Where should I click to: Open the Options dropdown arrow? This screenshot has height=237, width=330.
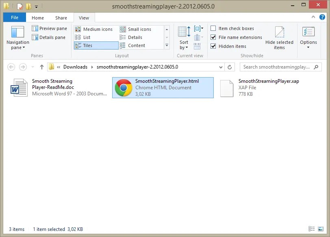308,47
